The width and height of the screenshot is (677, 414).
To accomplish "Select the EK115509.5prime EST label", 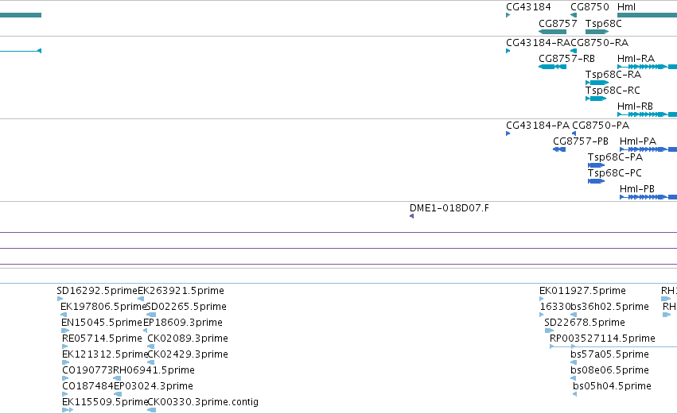I will point(105,403).
